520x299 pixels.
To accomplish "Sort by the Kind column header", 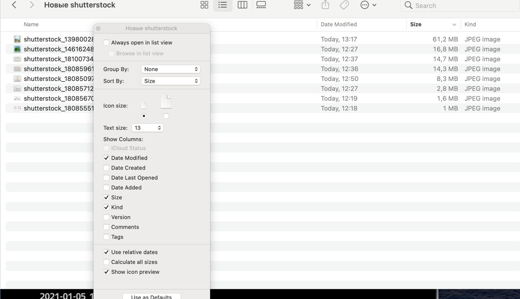I will pyautogui.click(x=470, y=24).
